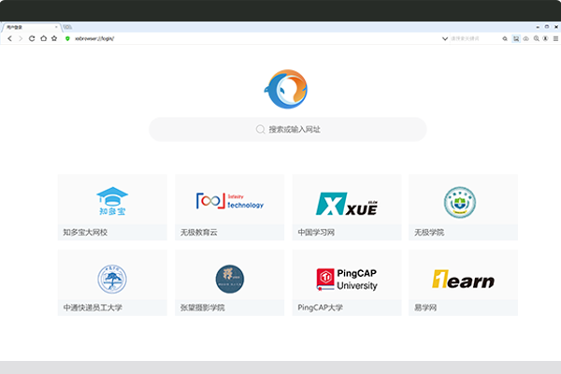Open a new tab

pyautogui.click(x=67, y=27)
